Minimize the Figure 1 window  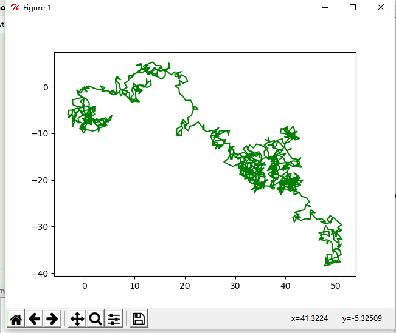point(325,7)
